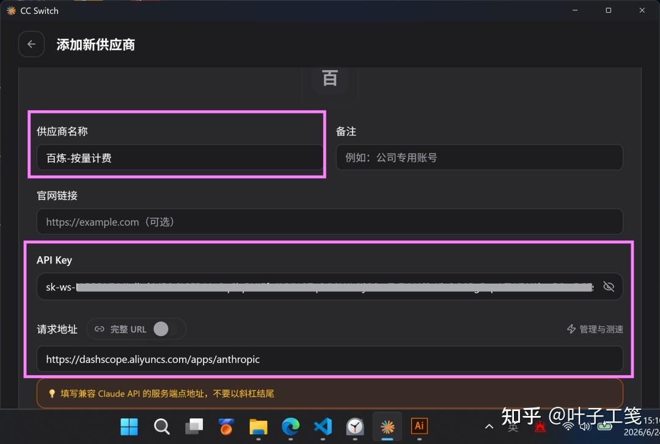Open File Explorer from taskbar
This screenshot has width=660, height=444.
click(x=258, y=427)
